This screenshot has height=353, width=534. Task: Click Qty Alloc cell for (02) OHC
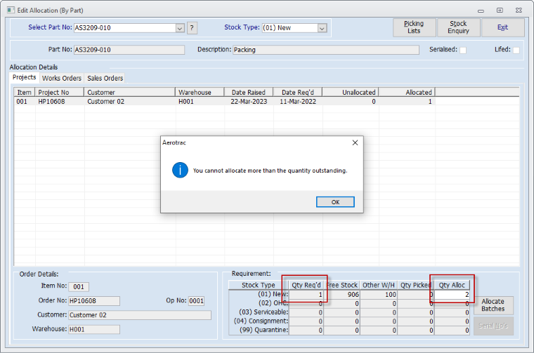[452, 303]
